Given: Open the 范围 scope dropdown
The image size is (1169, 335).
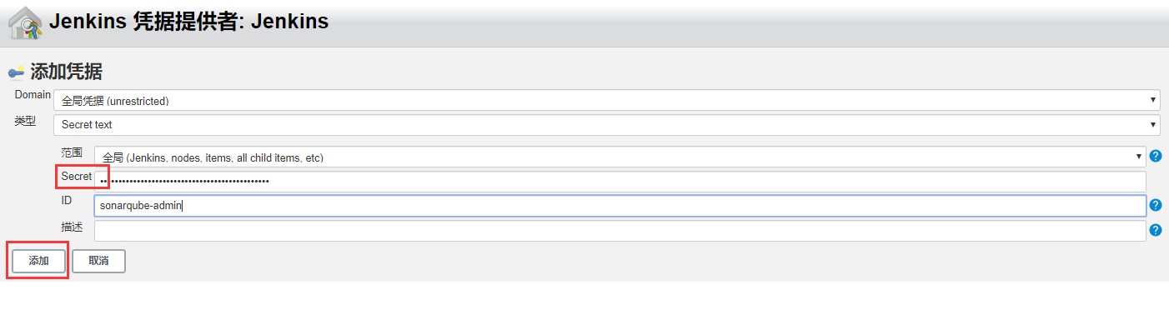Looking at the screenshot, I should (620, 157).
